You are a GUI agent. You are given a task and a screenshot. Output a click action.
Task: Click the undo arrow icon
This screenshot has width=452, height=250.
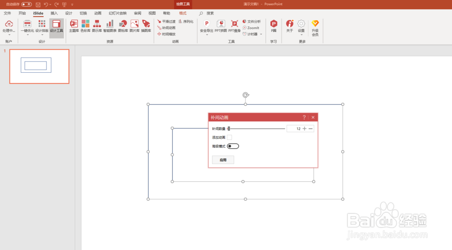pos(46,5)
